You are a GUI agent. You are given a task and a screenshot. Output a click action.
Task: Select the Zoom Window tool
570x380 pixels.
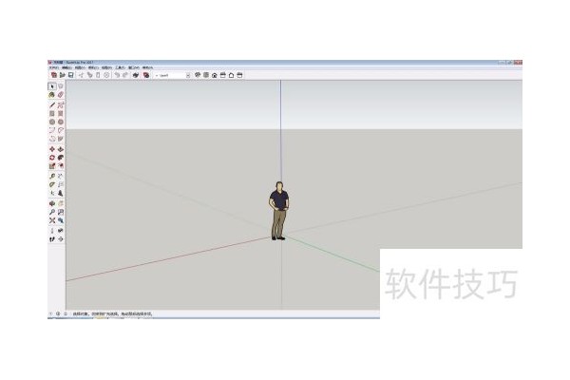[61, 212]
